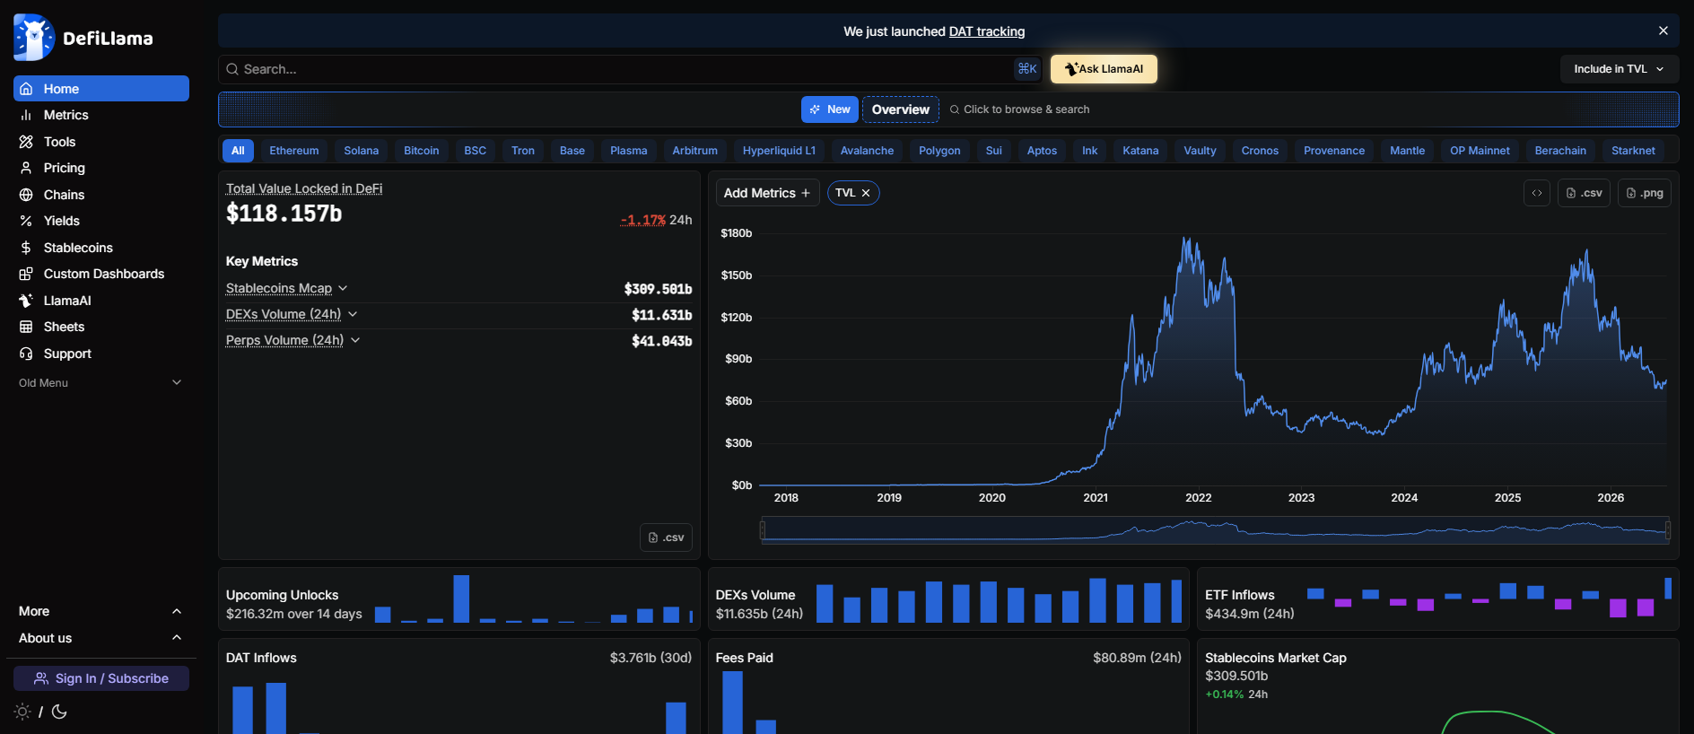Open the Upcoming Unlocks card

[459, 599]
